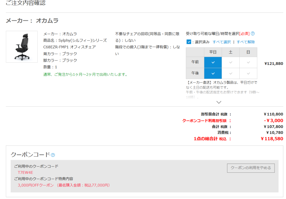286x199 pixels.
Task: Select the 日 午前 delivery slot
Action: (248, 62)
